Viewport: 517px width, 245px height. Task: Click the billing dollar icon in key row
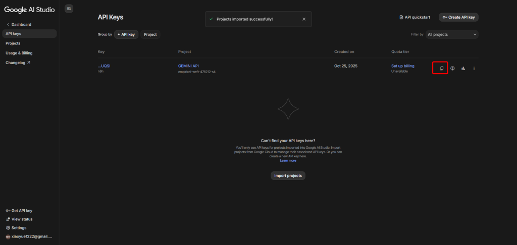[452, 68]
